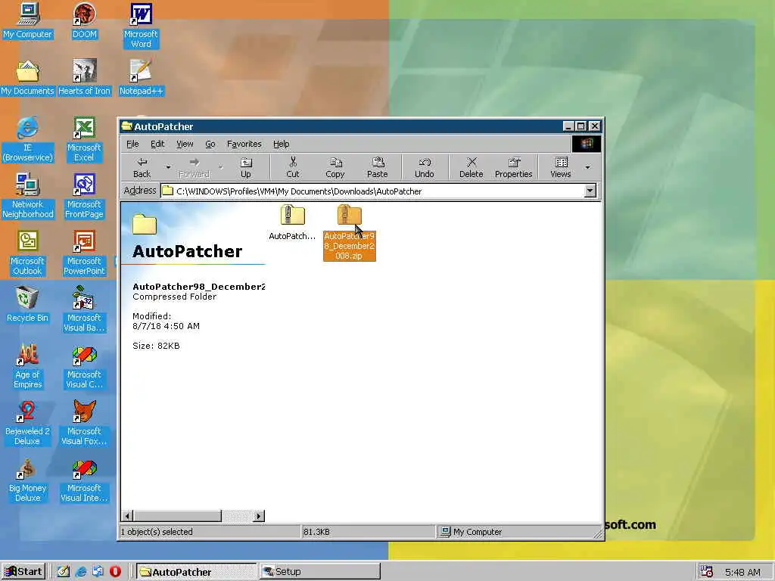Click the Back toolbar button
775x581 pixels.
pos(142,167)
